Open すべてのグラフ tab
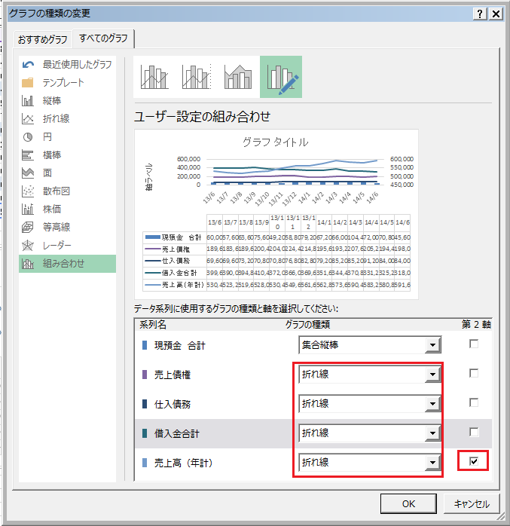 (x=104, y=38)
